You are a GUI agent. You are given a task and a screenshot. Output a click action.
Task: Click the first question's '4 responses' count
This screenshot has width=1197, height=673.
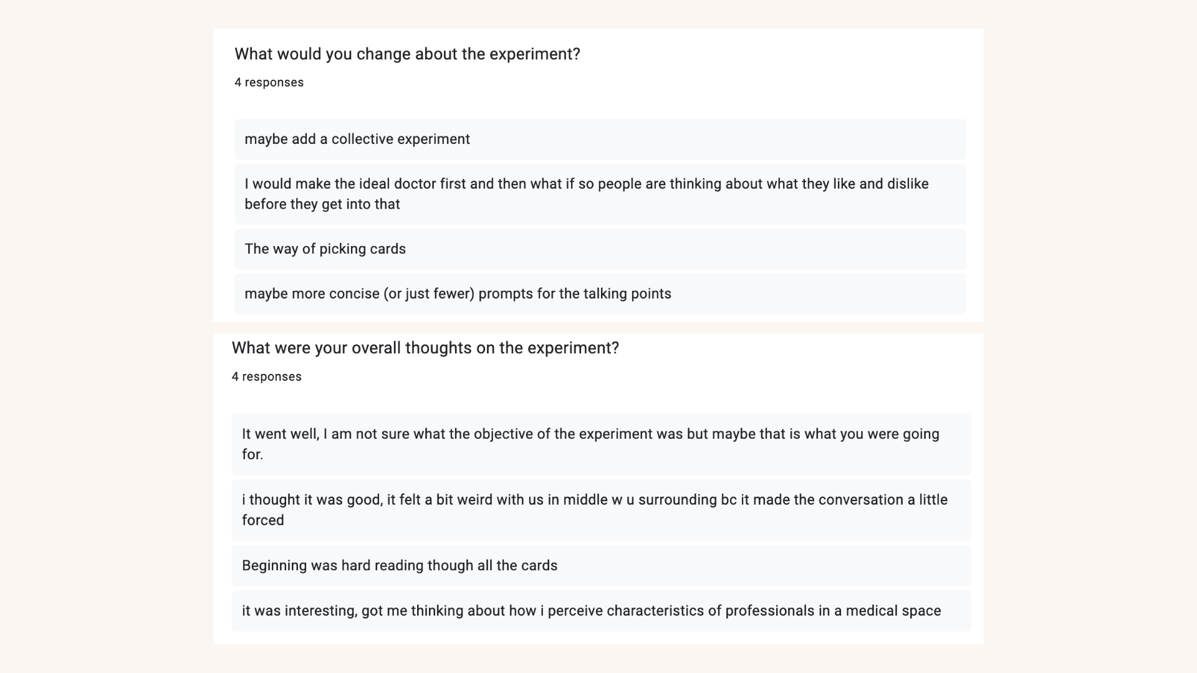point(269,82)
